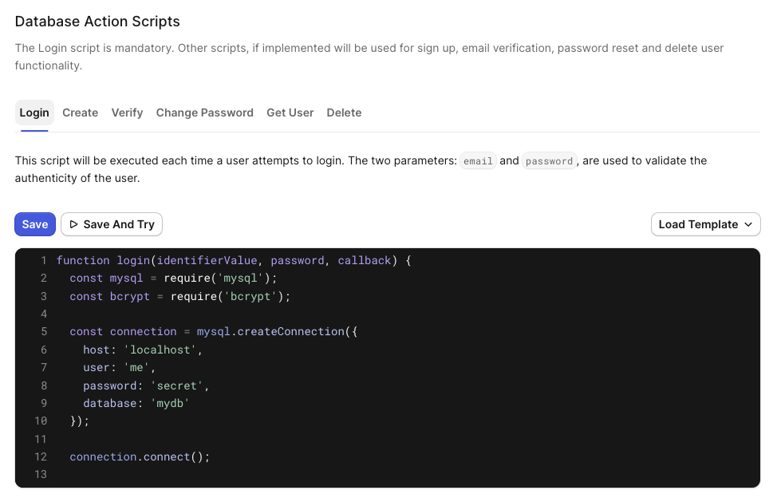
Task: Click identifierValue parameter in line 1
Action: pyautogui.click(x=207, y=260)
